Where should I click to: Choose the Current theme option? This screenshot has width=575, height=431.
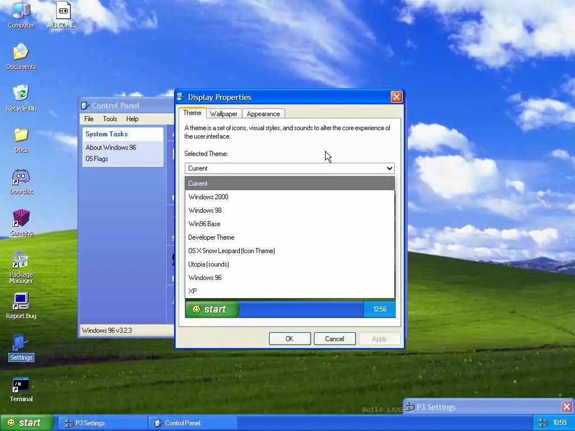coord(289,184)
